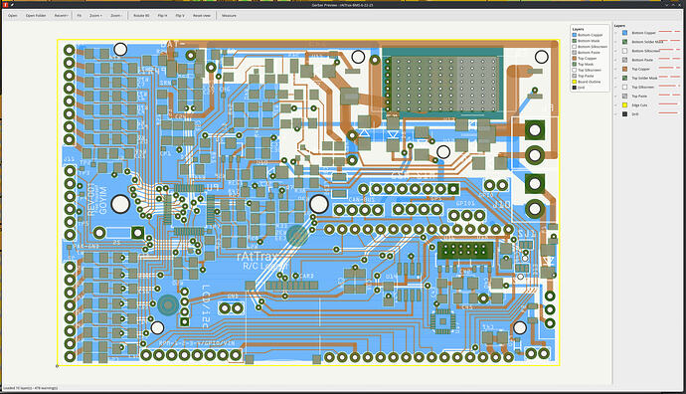Click green Bottom Solder Mask color swatch
Screen dimensions: 686x394
pos(624,42)
